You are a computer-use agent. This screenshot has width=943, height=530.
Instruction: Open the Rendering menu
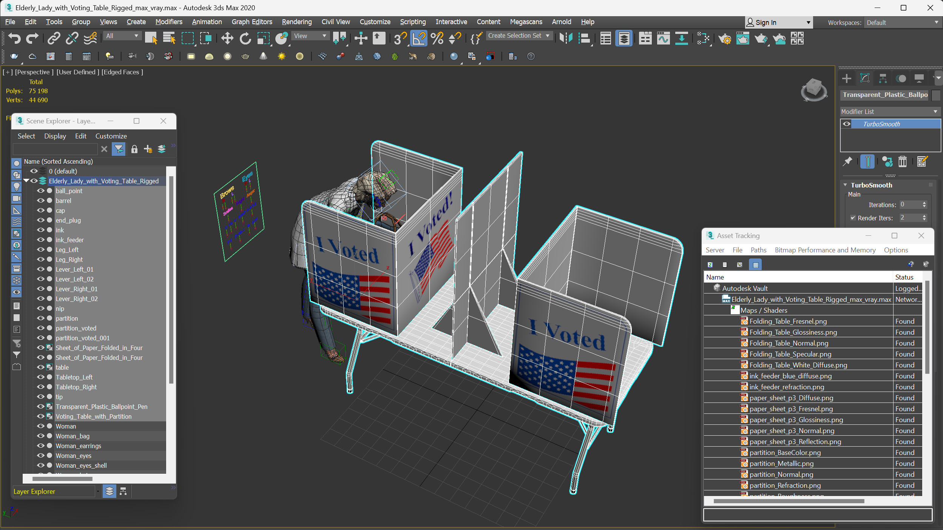click(x=297, y=22)
